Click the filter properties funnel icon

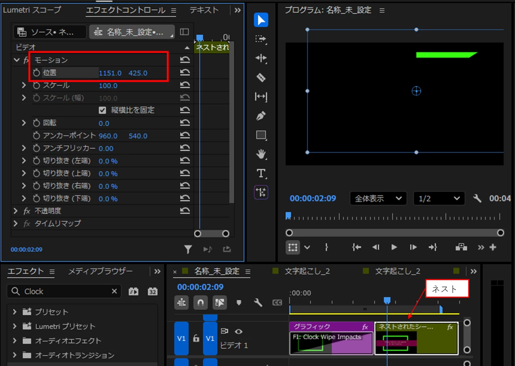pos(188,249)
